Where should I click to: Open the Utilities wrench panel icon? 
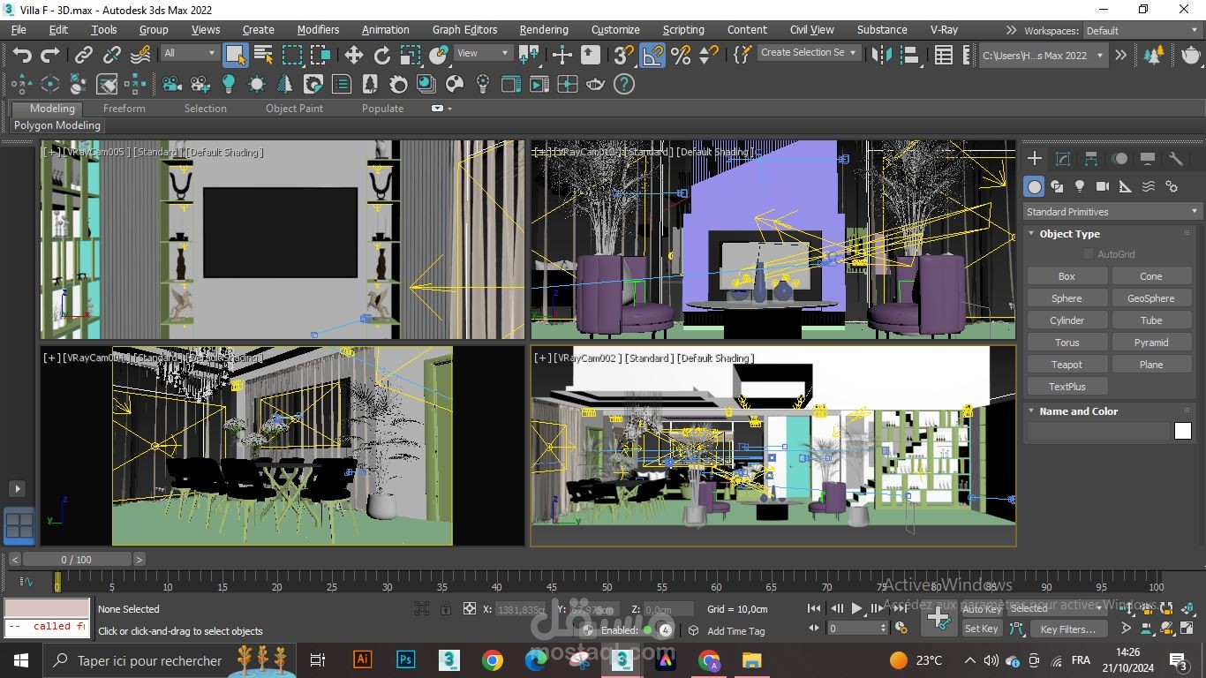[x=1176, y=159]
